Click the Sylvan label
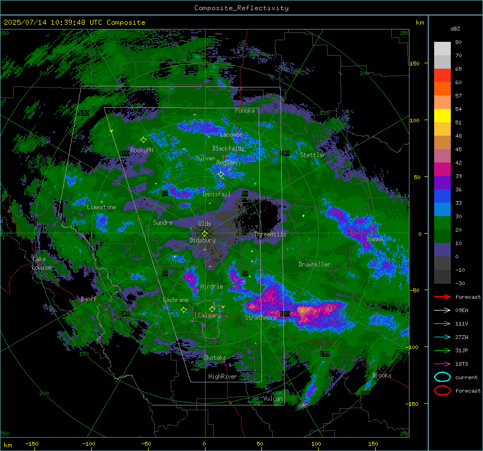 [205, 158]
